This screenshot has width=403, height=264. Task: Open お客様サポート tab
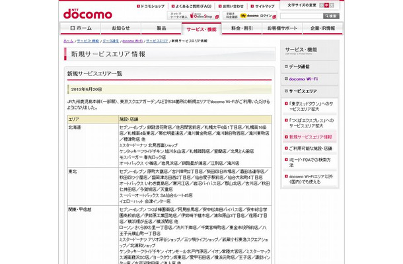[x=282, y=28]
